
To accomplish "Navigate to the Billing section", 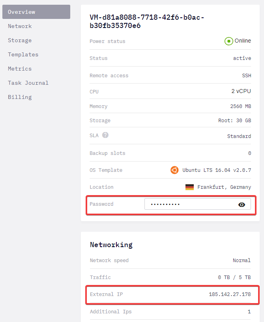I will pos(20,97).
